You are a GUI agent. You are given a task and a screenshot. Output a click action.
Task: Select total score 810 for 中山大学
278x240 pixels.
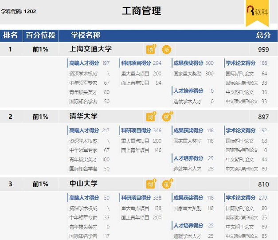(263, 184)
